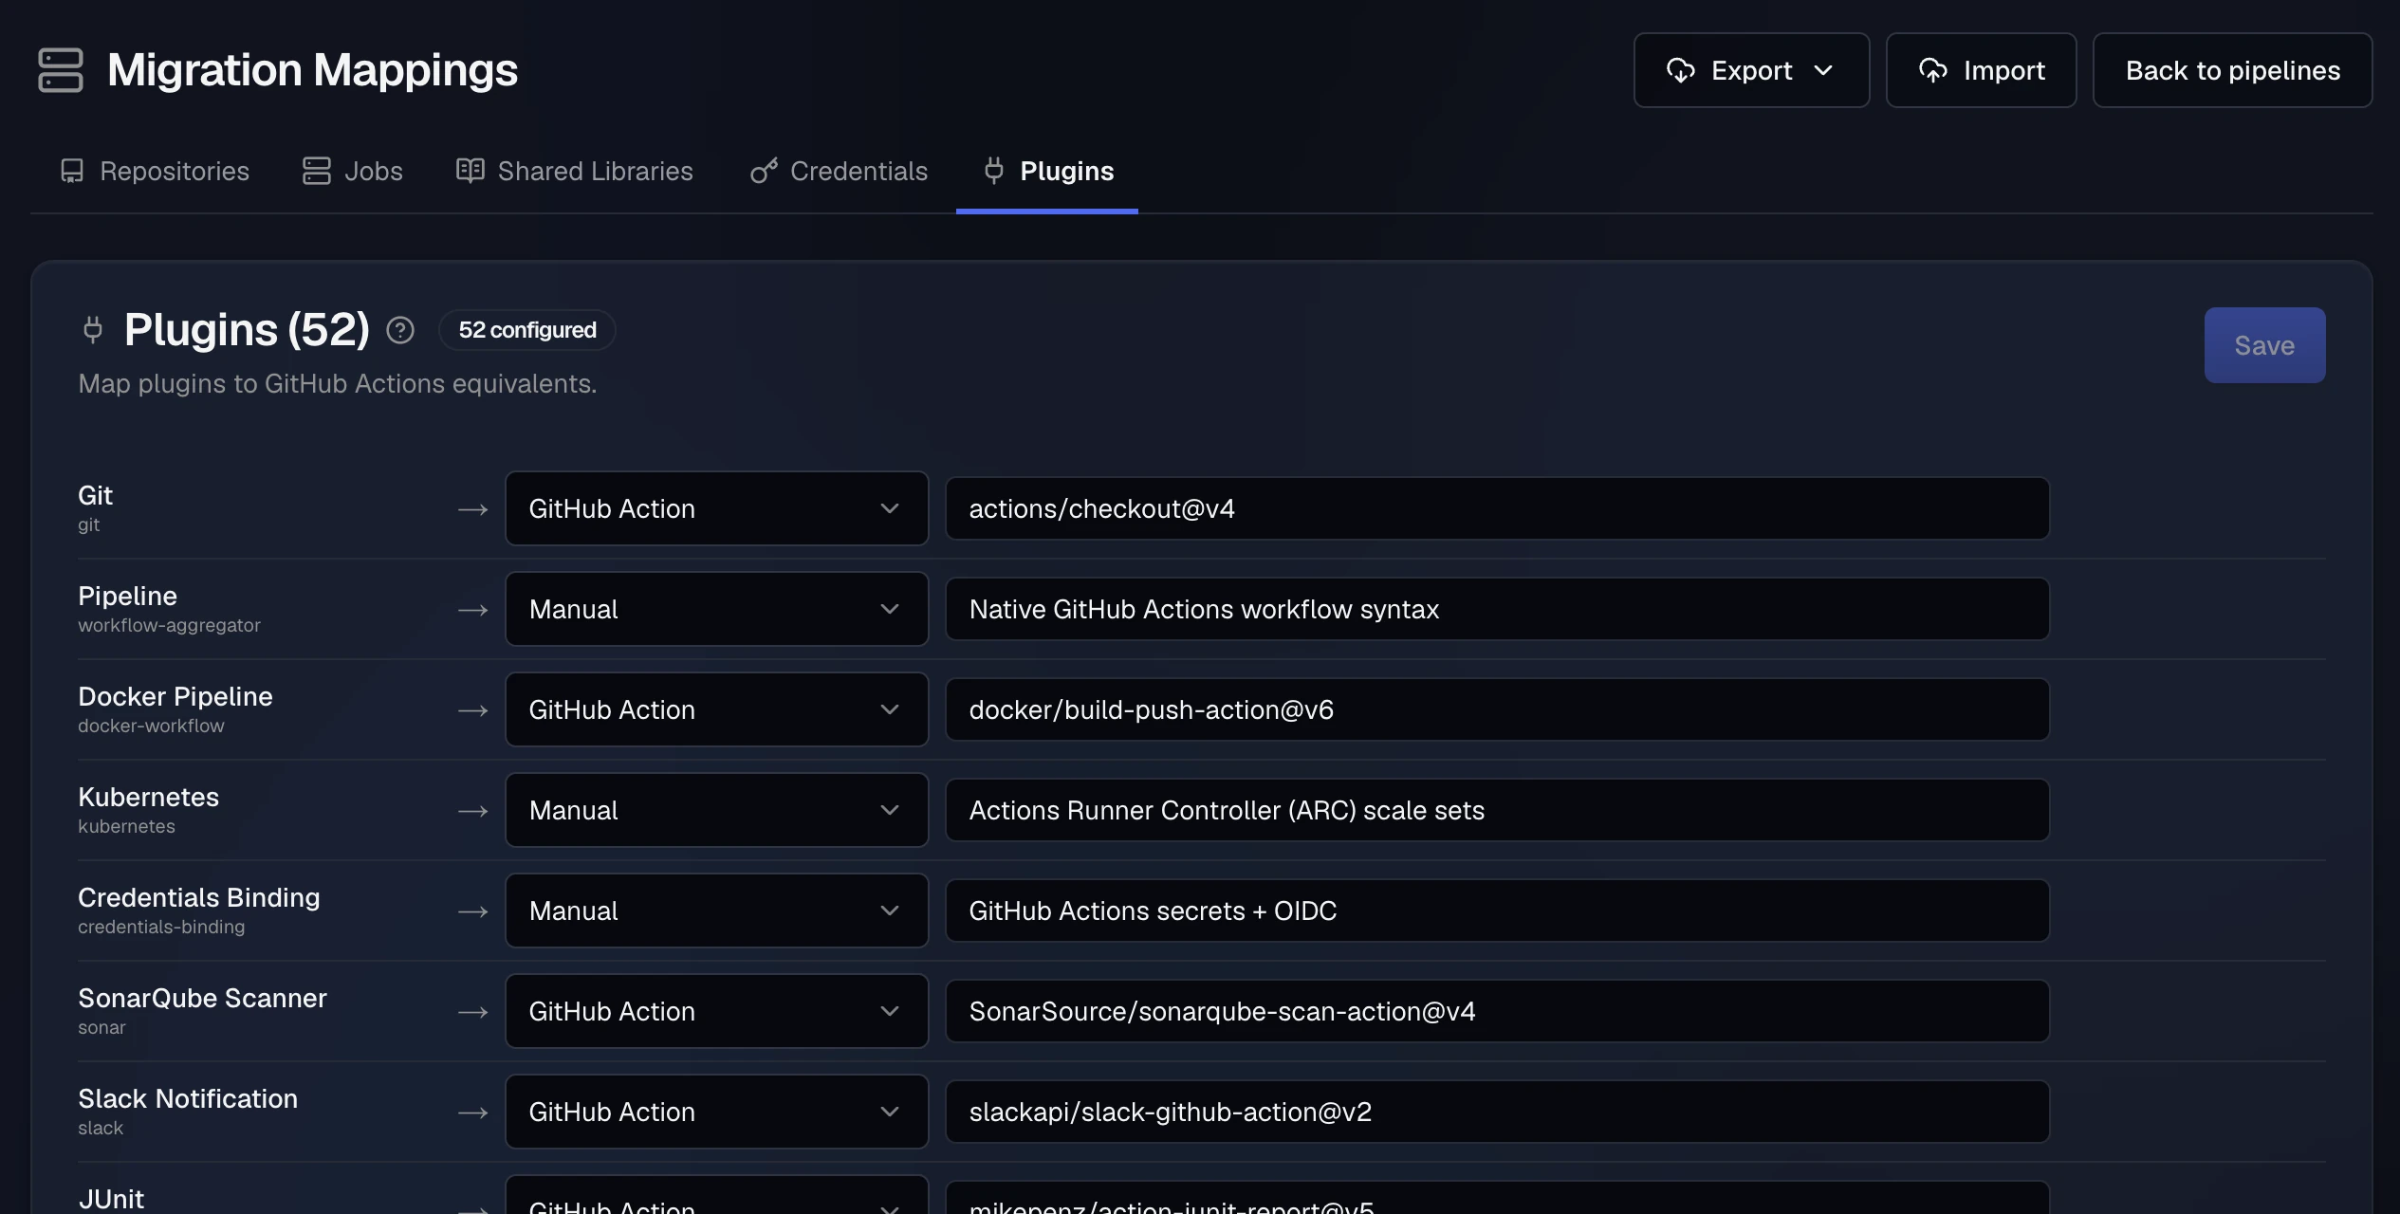
Task: Edit the Native GitHub Actions workflow syntax field
Action: click(x=1497, y=609)
